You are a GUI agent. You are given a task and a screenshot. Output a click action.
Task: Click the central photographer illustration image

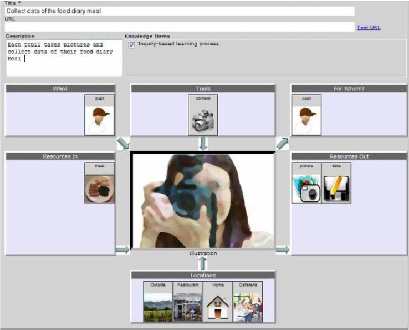coord(203,201)
